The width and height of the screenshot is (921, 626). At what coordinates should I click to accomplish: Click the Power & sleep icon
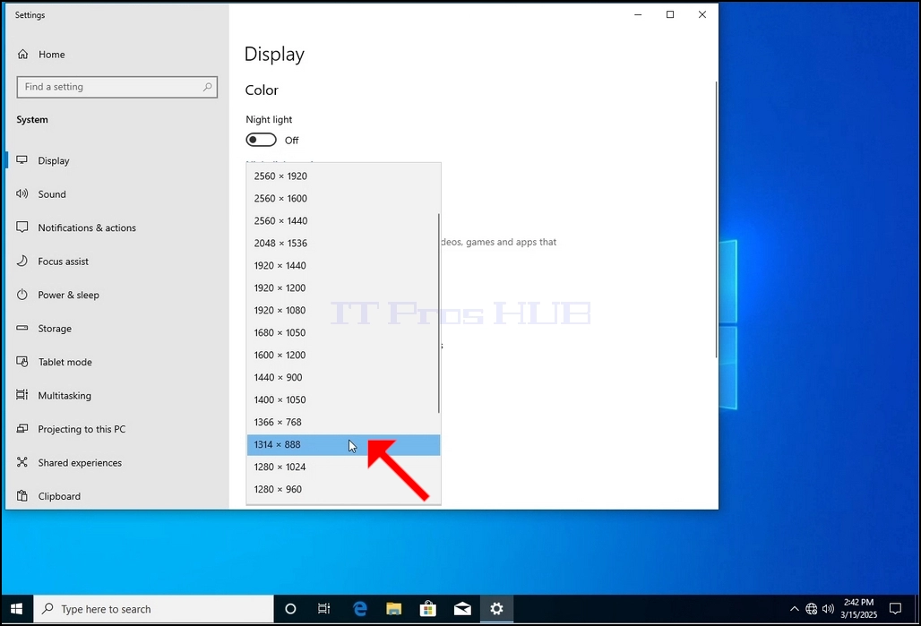(x=22, y=295)
